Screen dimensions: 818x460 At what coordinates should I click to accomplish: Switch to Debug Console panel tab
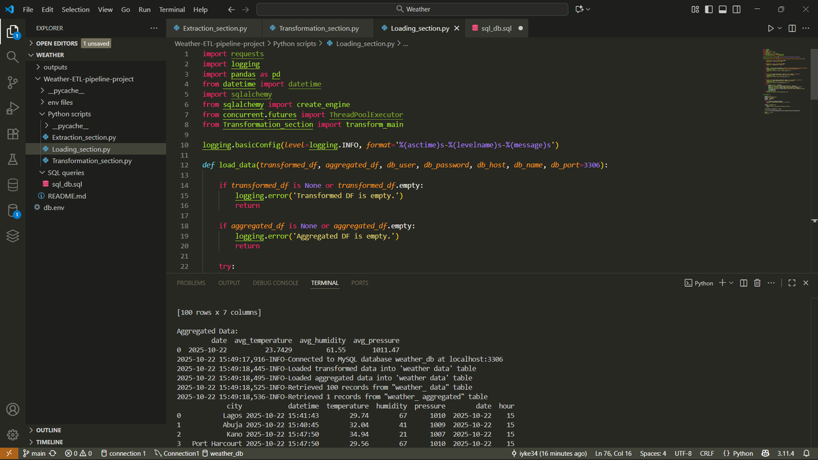coord(275,283)
